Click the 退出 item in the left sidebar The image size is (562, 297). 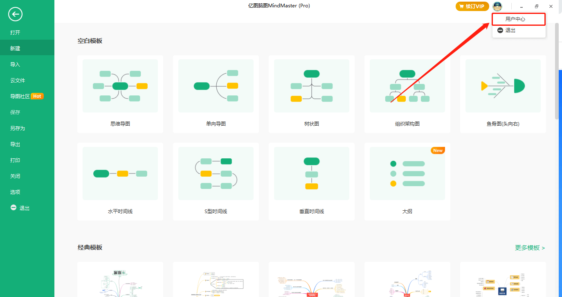coord(27,208)
